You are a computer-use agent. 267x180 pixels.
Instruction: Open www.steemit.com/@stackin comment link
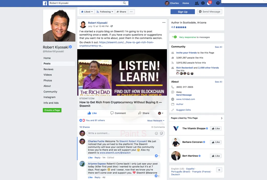coord(115,153)
